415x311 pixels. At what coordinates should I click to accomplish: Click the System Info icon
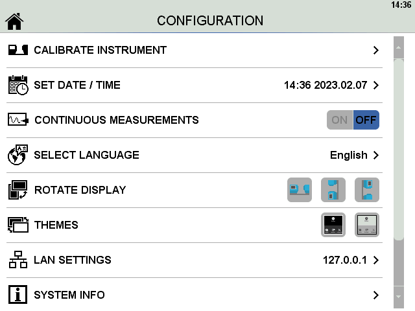click(x=18, y=295)
